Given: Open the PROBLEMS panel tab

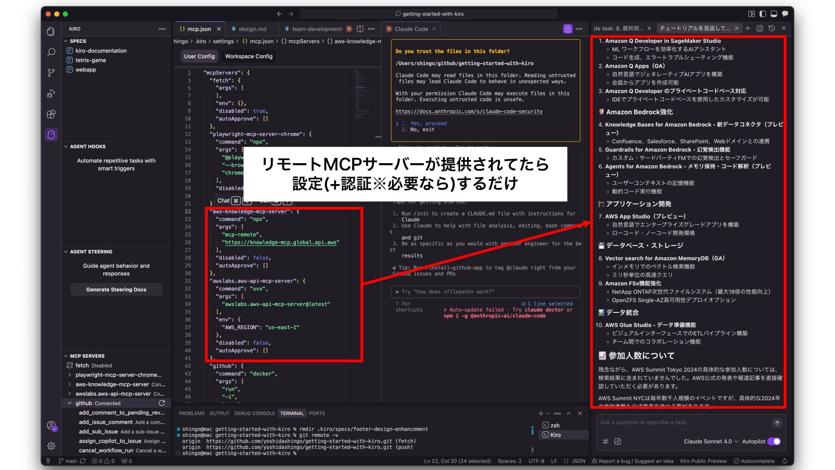Looking at the screenshot, I should pyautogui.click(x=191, y=413).
